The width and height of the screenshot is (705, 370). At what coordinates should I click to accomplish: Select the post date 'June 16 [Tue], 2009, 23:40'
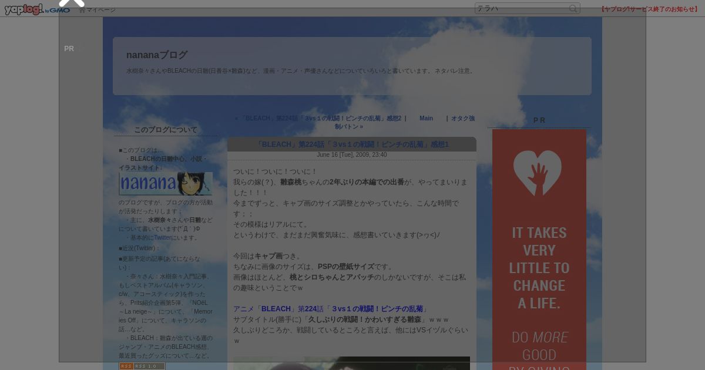click(x=352, y=155)
